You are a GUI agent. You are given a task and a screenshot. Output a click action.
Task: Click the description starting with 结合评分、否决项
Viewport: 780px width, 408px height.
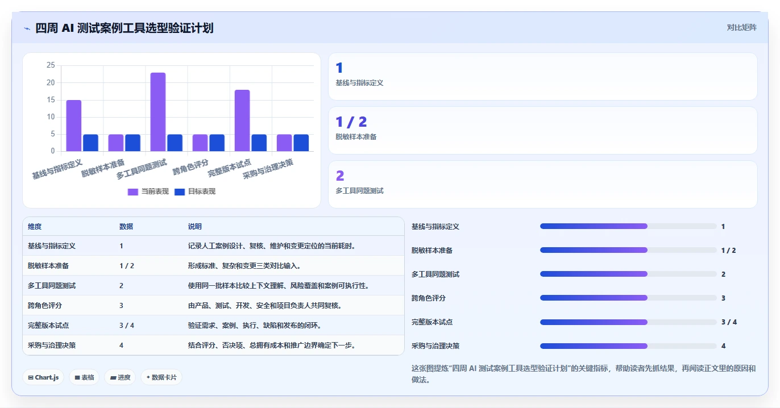[272, 345]
